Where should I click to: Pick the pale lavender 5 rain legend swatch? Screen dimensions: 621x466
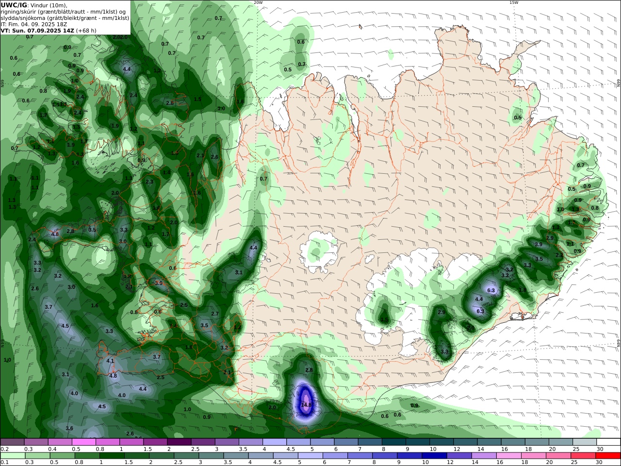click(310, 456)
